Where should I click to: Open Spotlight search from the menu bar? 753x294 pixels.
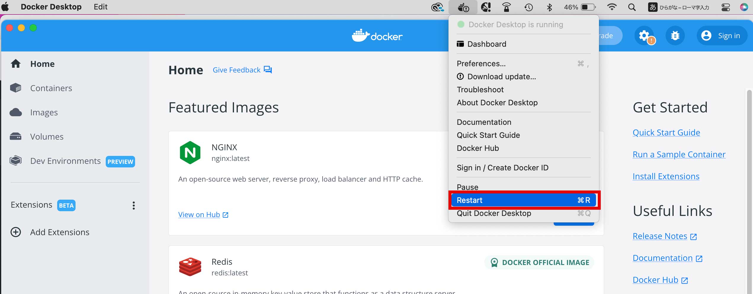pyautogui.click(x=632, y=7)
